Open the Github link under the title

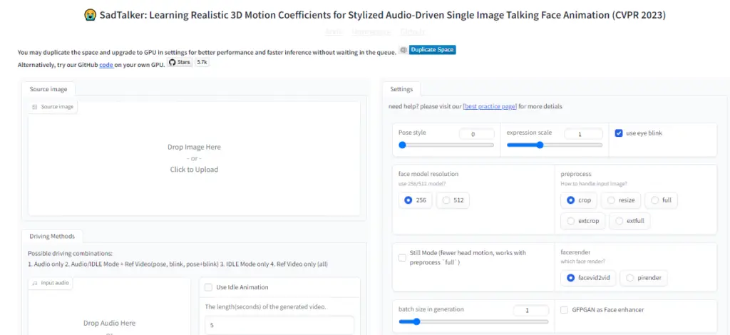click(x=413, y=31)
